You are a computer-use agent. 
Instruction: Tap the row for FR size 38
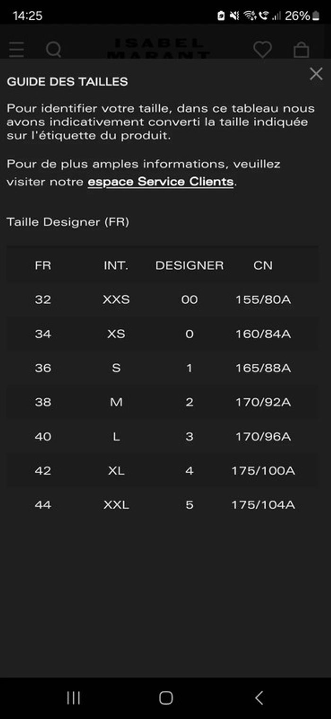(162, 402)
